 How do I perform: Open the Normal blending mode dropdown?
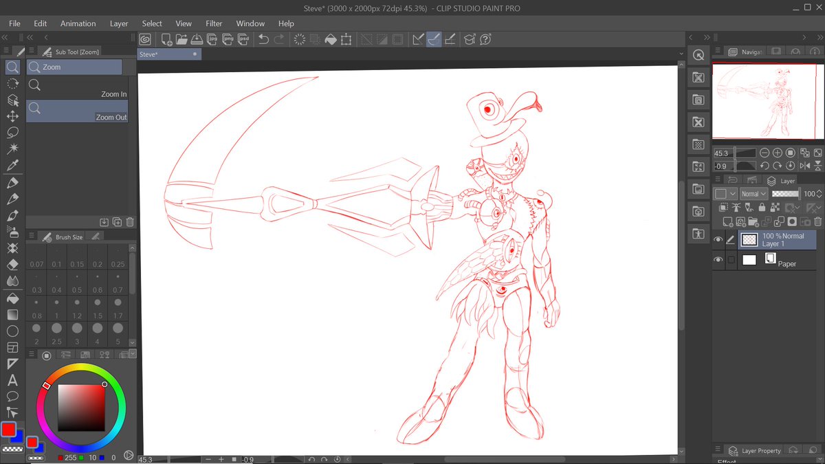tap(754, 194)
